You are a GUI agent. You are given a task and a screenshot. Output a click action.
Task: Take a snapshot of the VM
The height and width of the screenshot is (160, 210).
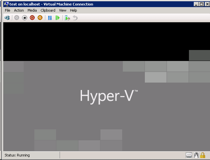pos(67,18)
